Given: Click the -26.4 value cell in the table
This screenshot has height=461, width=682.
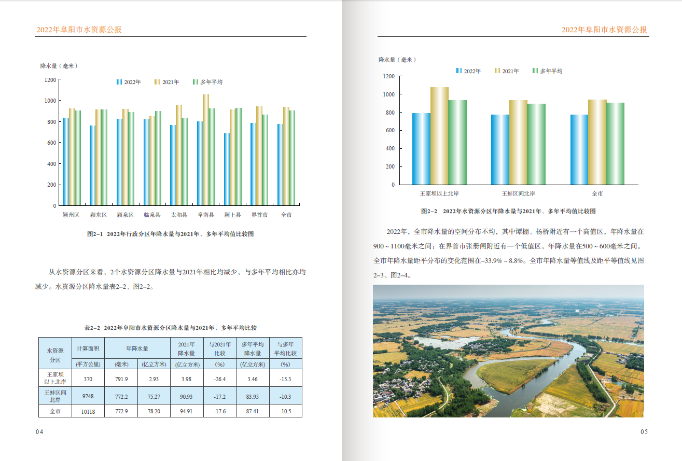Looking at the screenshot, I should pyautogui.click(x=220, y=379).
